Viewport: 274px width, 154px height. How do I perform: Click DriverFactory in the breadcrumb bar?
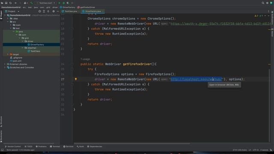click(68, 7)
